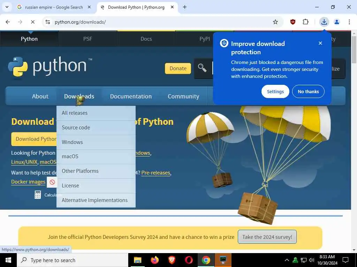Image resolution: width=357 pixels, height=267 pixels.
Task: Open the Chrome three-dot menu
Action: click(349, 22)
